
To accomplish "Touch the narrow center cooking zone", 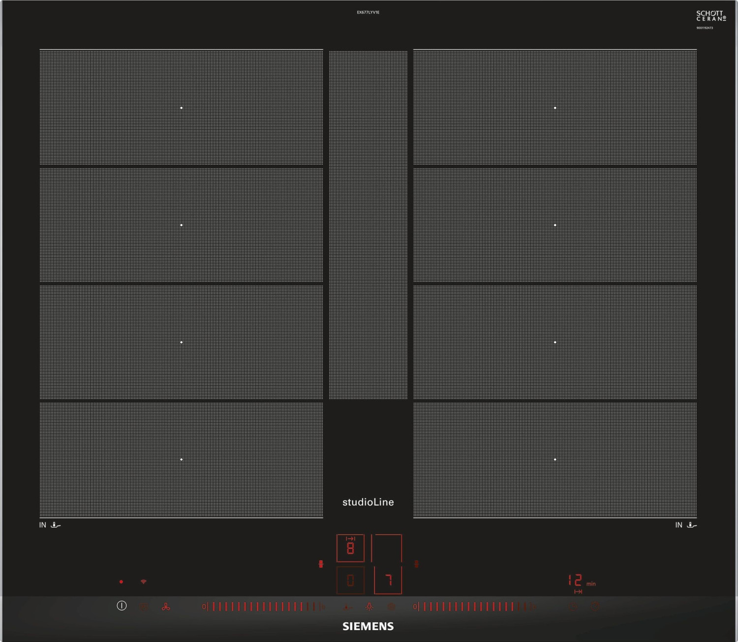I will coord(368,225).
